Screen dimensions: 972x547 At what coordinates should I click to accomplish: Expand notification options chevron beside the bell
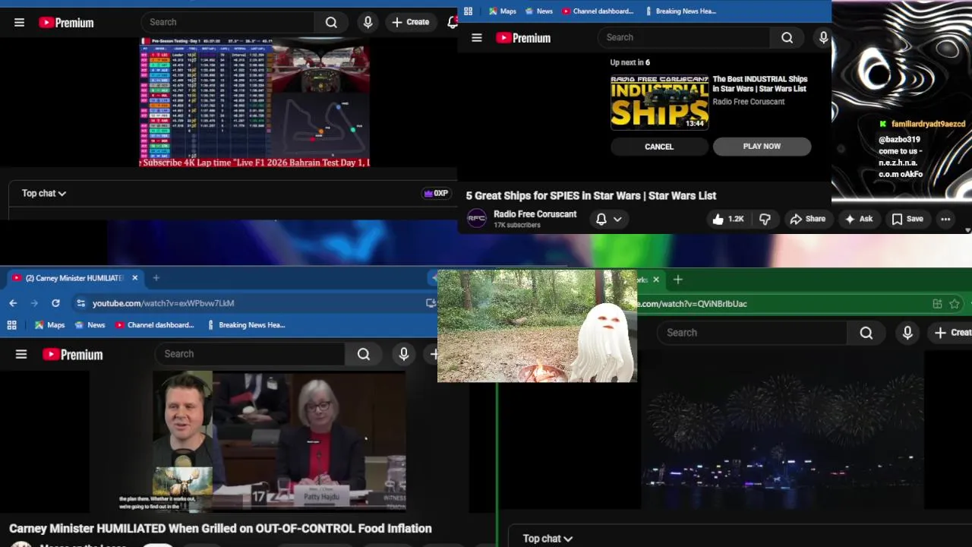coord(617,219)
